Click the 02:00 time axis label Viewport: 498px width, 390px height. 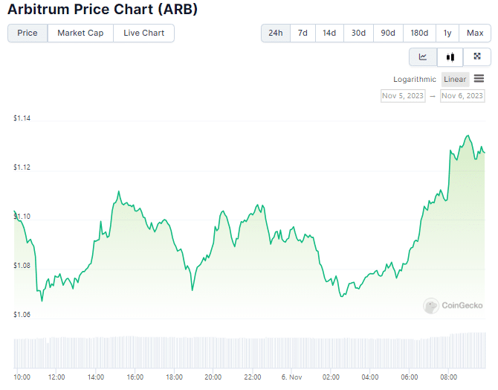click(x=331, y=377)
